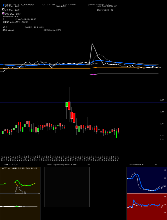Click the 'MACD: 2.89, 2.94, -0.05 C' line
Screen dimensions: 167x220
[x=15, y=22]
